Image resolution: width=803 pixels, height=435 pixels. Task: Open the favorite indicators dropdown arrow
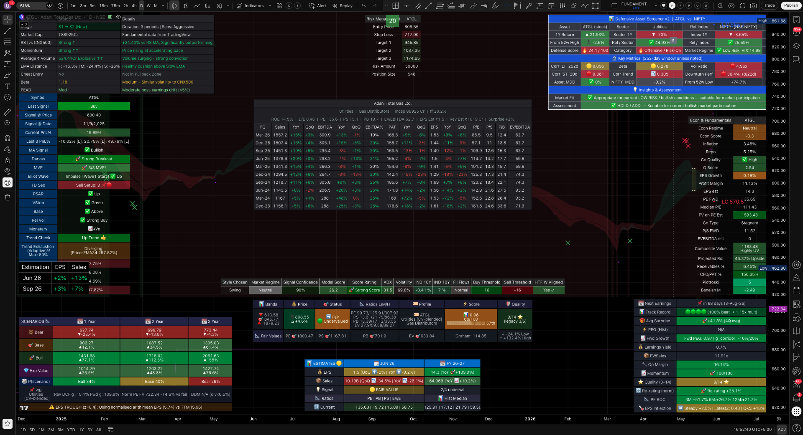tap(270, 6)
